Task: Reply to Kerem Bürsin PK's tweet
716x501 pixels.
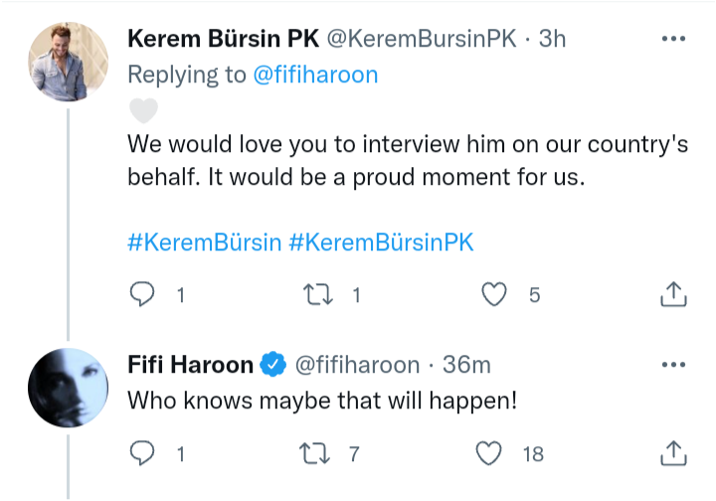Action: click(x=144, y=293)
